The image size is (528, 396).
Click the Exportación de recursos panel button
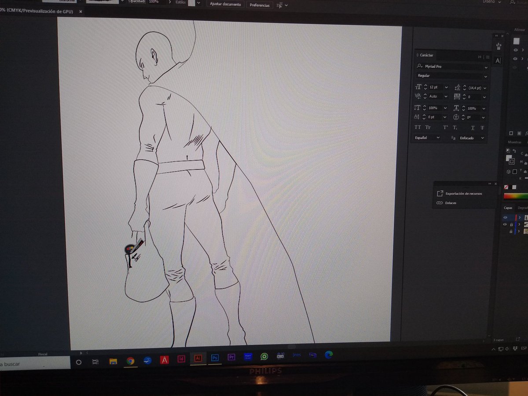pos(459,194)
